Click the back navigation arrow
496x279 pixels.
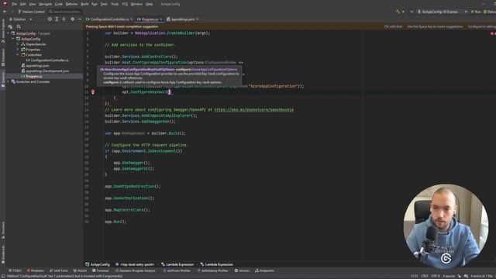(x=5, y=12)
